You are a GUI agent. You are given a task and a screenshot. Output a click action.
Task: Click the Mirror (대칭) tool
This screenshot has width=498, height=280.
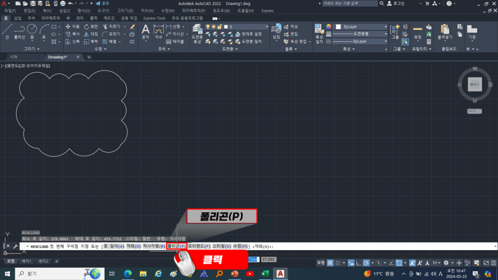pyautogui.click(x=91, y=34)
